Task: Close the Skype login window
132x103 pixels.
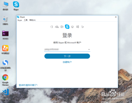Action: (x=116, y=17)
